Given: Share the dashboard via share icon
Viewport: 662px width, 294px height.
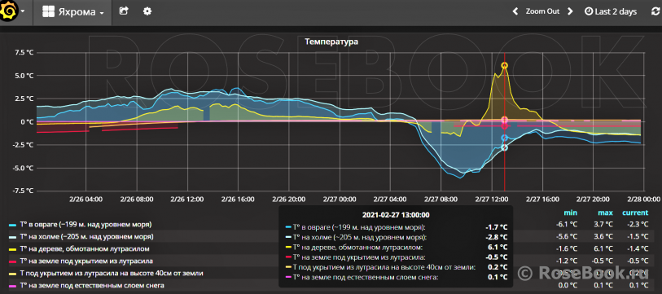Looking at the screenshot, I should pyautogui.click(x=124, y=11).
